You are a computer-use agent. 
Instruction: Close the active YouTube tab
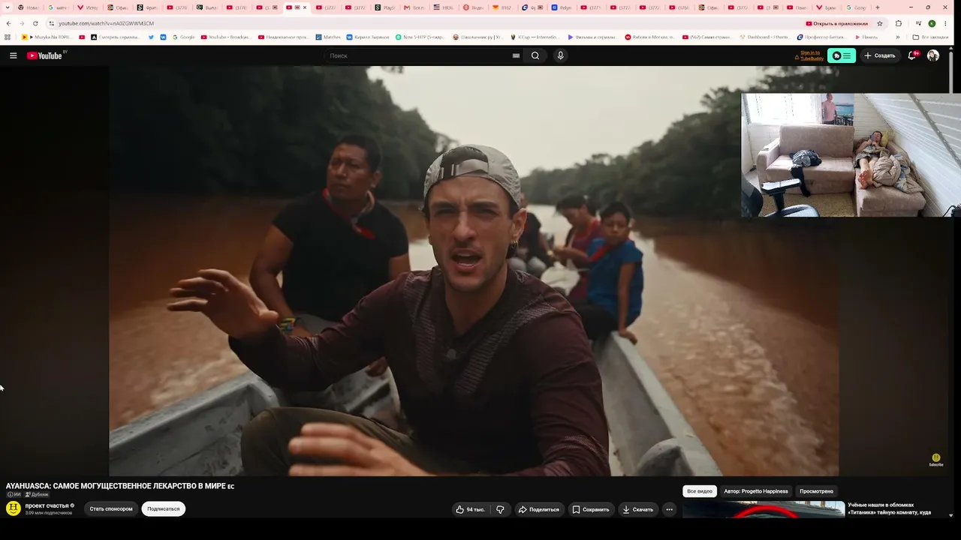point(305,7)
